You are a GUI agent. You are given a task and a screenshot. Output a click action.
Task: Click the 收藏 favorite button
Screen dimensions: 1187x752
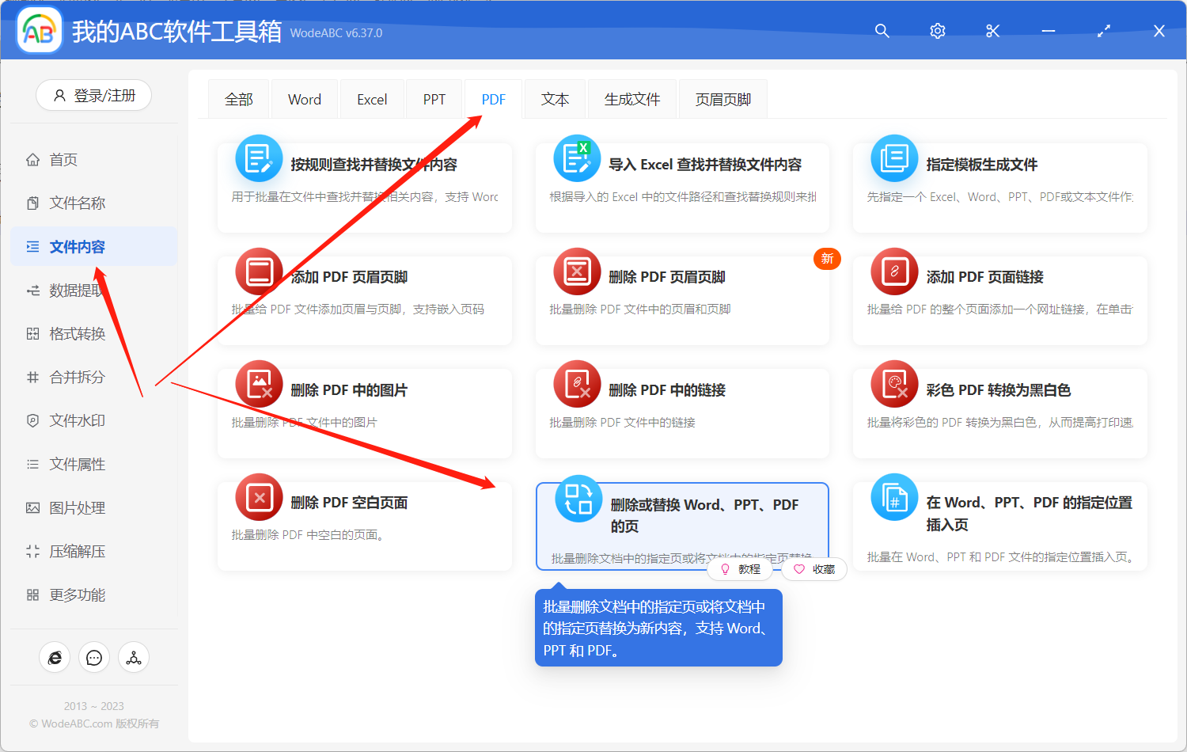coord(815,569)
